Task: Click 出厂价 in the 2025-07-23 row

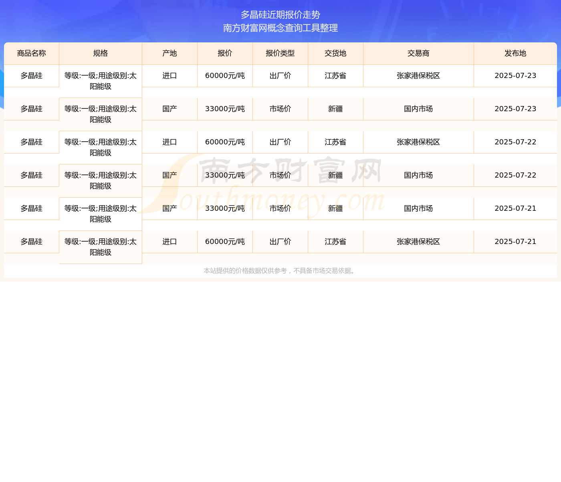Action: [x=280, y=76]
